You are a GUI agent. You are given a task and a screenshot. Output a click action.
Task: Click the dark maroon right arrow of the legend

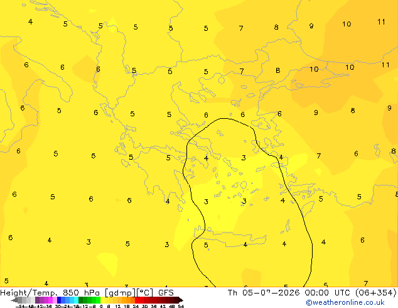pyautogui.click(x=180, y=300)
